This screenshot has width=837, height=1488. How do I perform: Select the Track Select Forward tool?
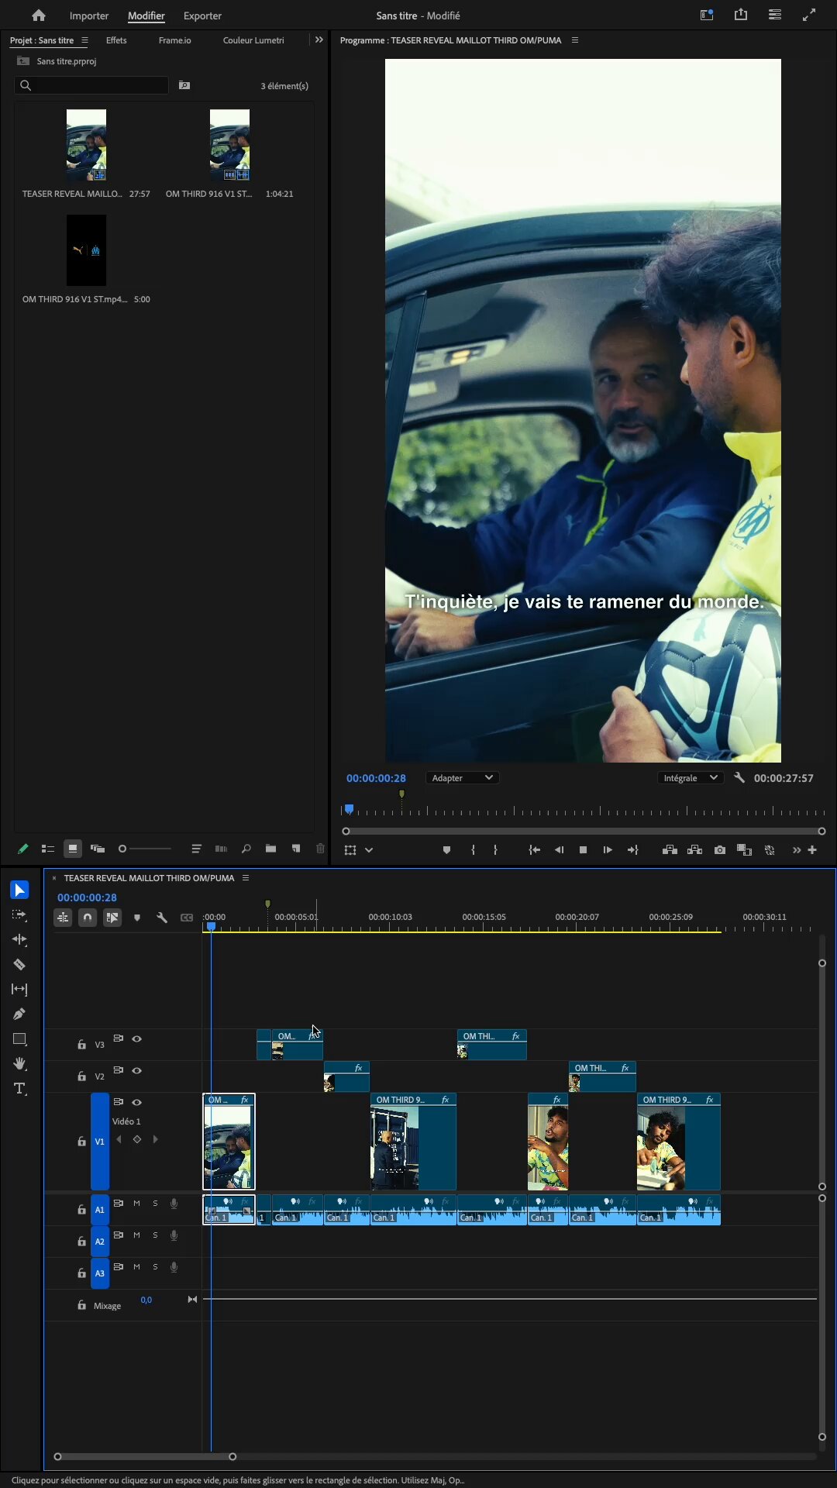coord(19,914)
